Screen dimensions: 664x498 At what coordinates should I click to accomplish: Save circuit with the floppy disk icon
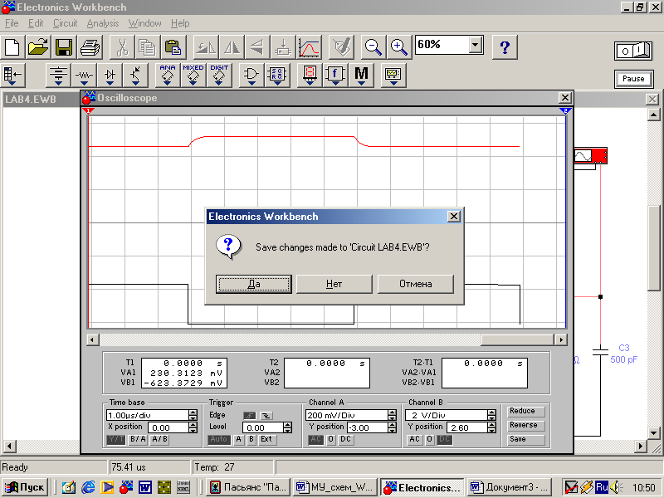pos(64,47)
